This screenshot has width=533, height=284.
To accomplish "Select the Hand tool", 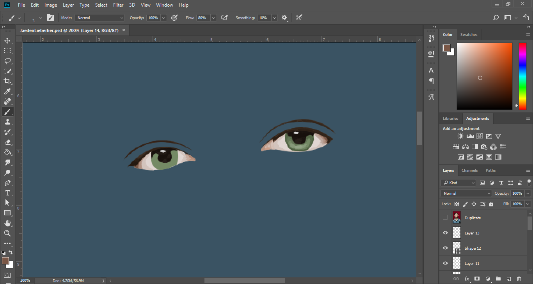I will [x=7, y=223].
